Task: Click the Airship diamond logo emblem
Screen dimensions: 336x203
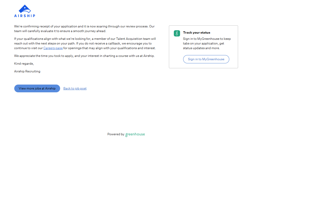Action: tap(25, 9)
